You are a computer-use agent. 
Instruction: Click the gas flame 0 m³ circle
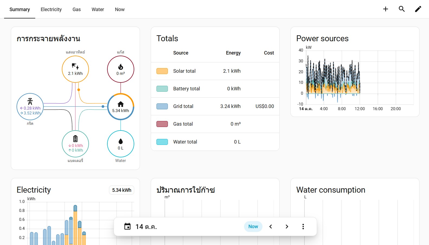pos(121,69)
